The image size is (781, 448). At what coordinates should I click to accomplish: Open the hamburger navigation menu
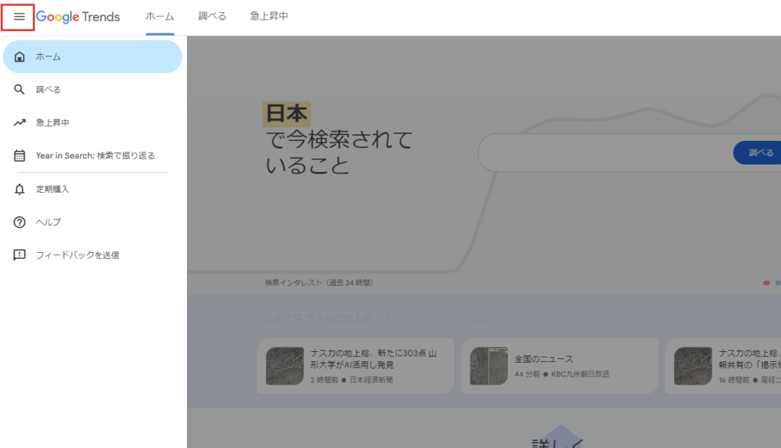pyautogui.click(x=18, y=16)
